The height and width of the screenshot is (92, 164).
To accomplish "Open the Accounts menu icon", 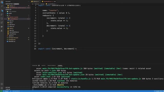I will [x=2, y=84].
